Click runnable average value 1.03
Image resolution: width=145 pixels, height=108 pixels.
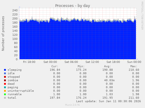click(109, 94)
